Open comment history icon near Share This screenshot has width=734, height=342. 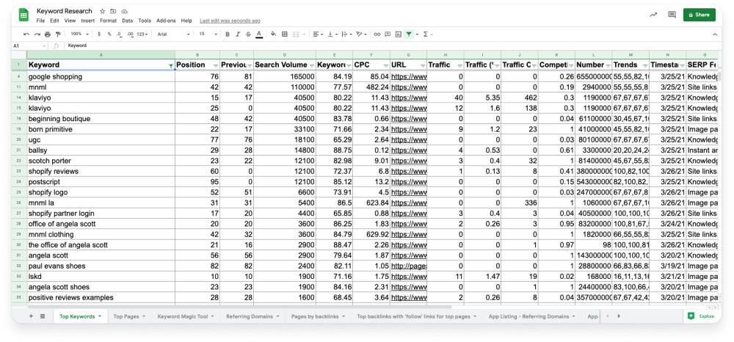(672, 15)
